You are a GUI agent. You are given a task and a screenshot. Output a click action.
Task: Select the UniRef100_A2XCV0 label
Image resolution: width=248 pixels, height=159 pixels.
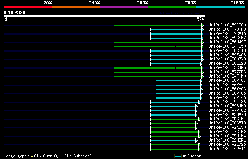tap(227, 128)
